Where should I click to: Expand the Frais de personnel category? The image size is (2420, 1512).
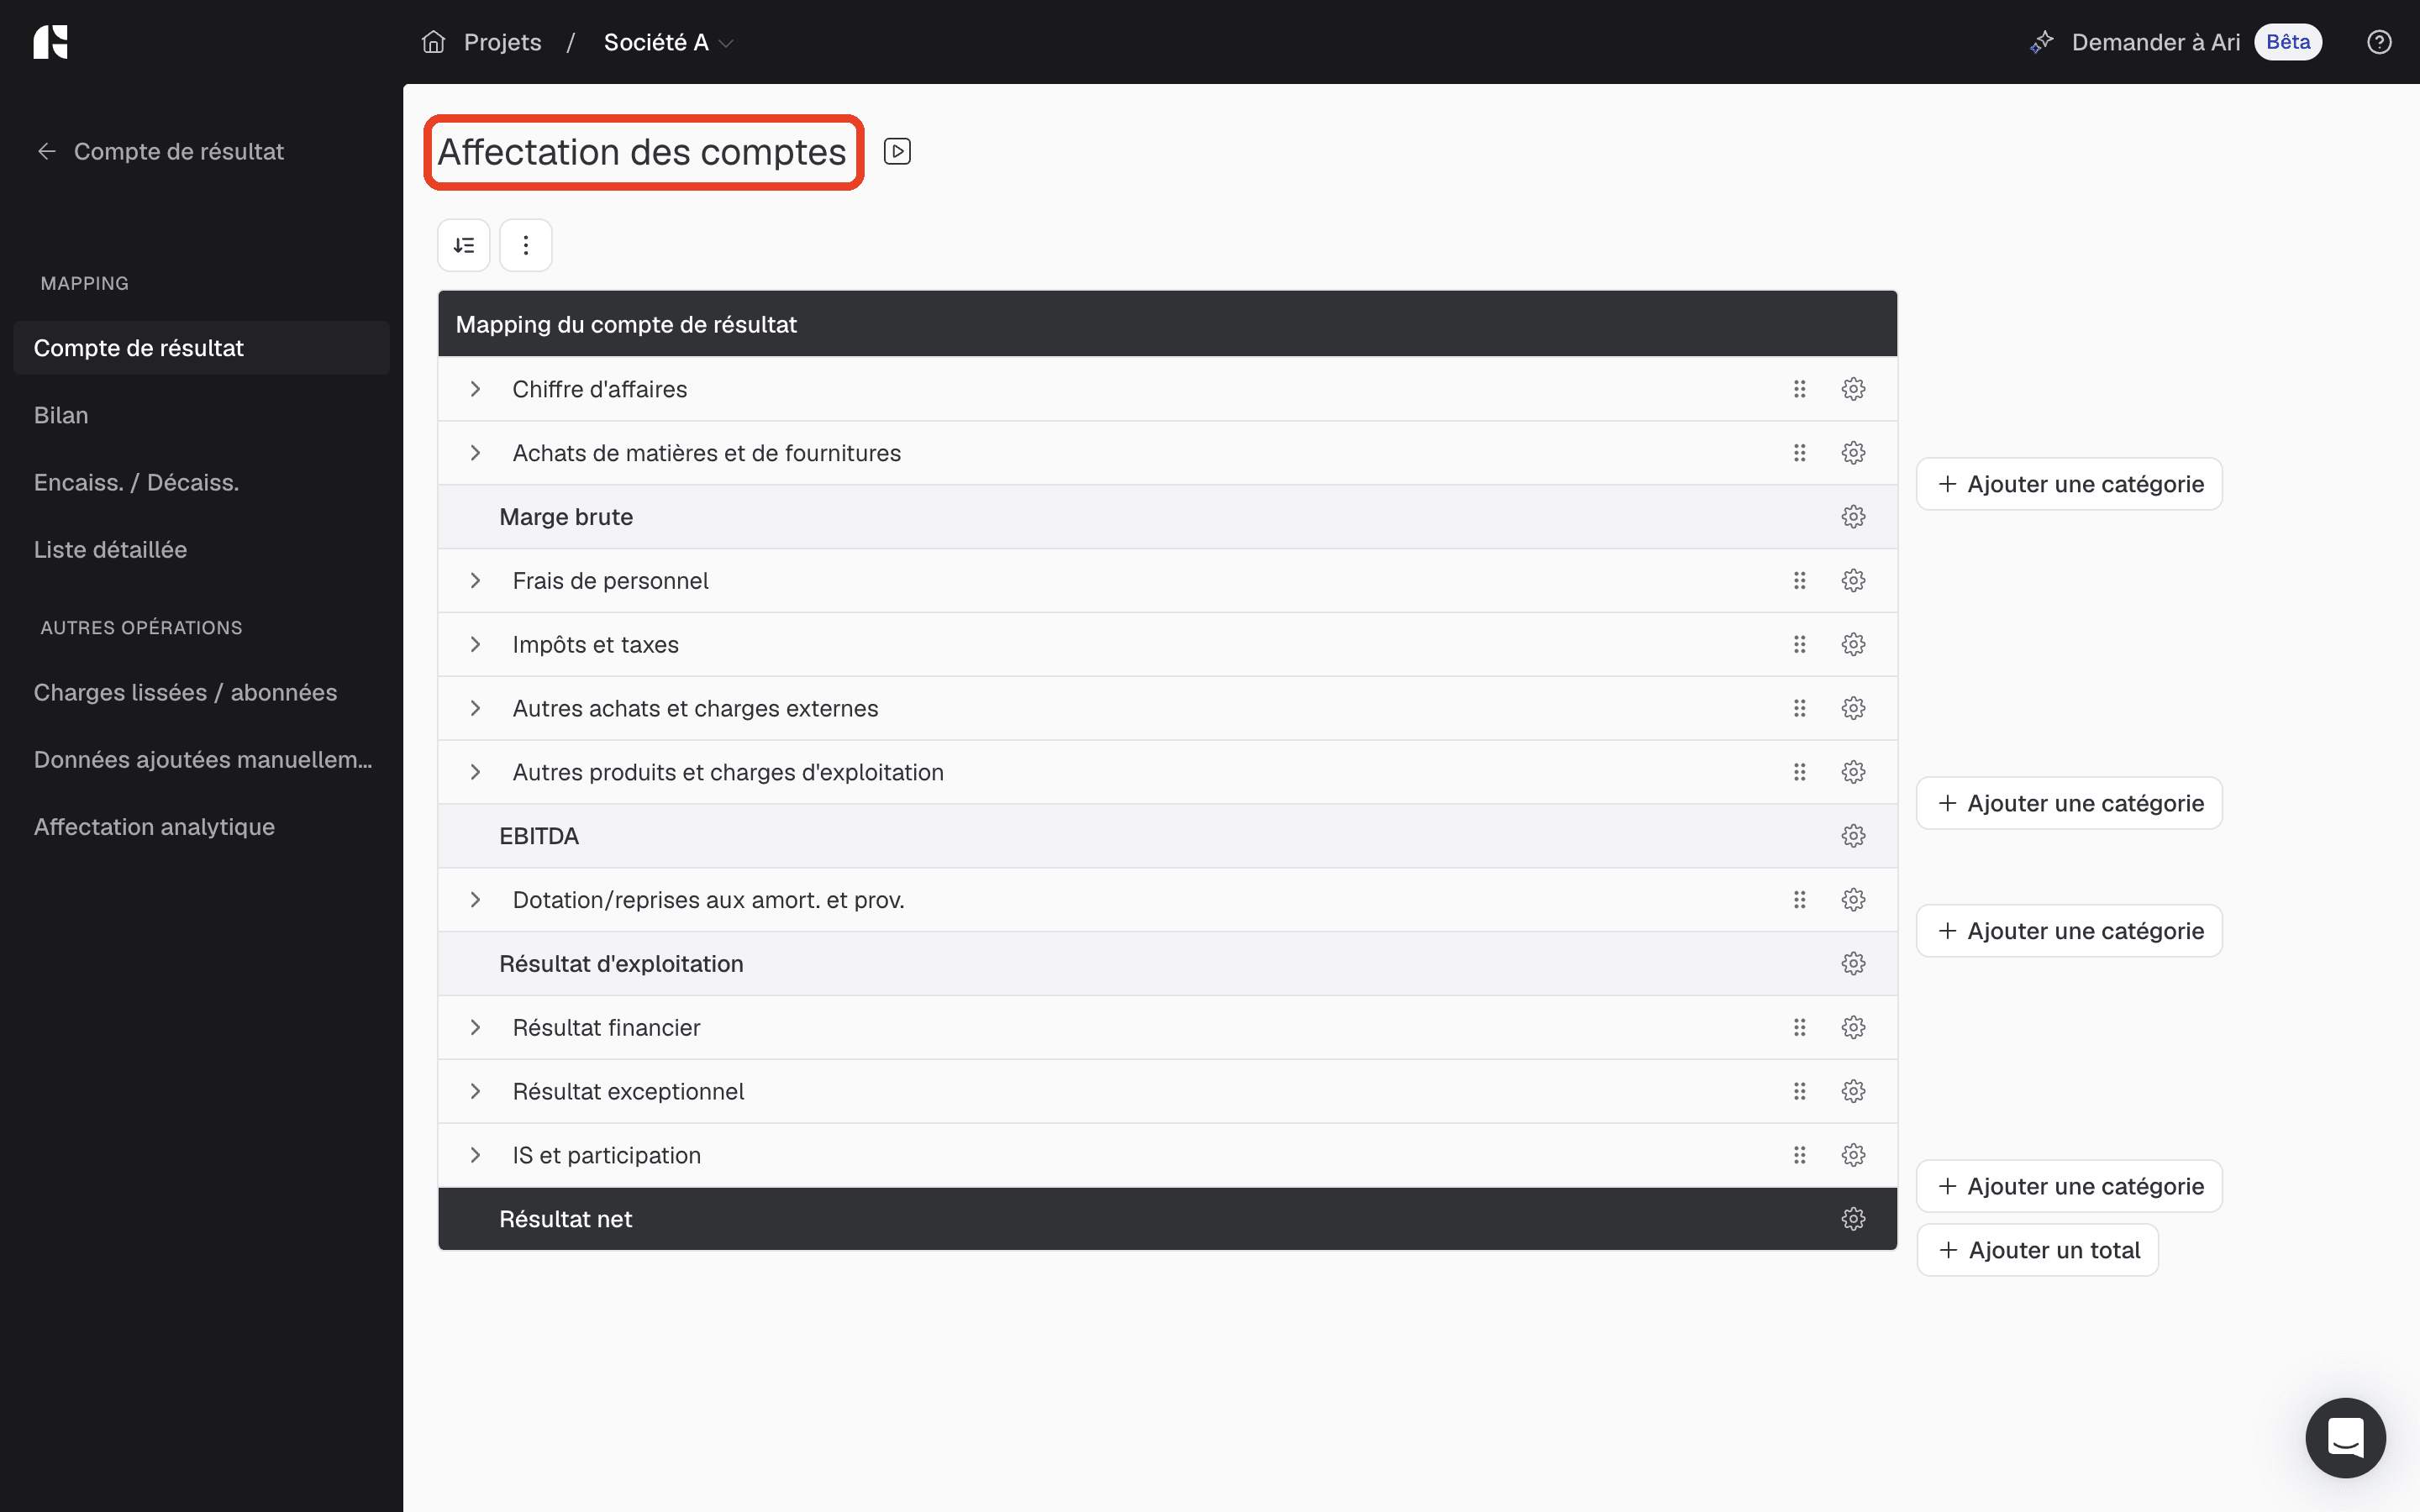(476, 581)
